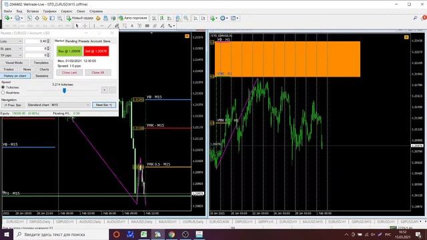Open the TP pips dropdown
The height and width of the screenshot is (240, 427).
(11, 55)
